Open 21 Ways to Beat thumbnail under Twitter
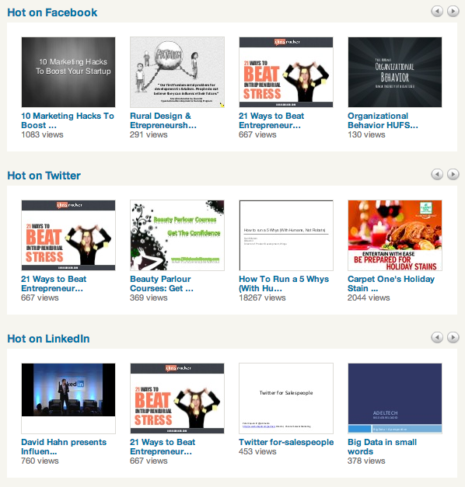465x487 pixels. [x=68, y=235]
